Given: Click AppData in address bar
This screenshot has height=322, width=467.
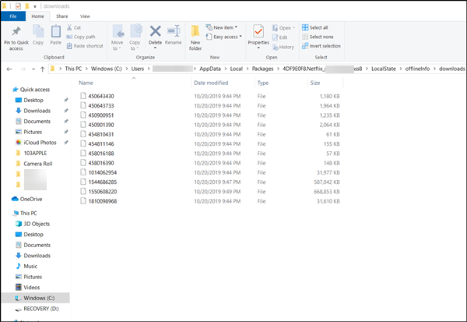Looking at the screenshot, I should [210, 69].
